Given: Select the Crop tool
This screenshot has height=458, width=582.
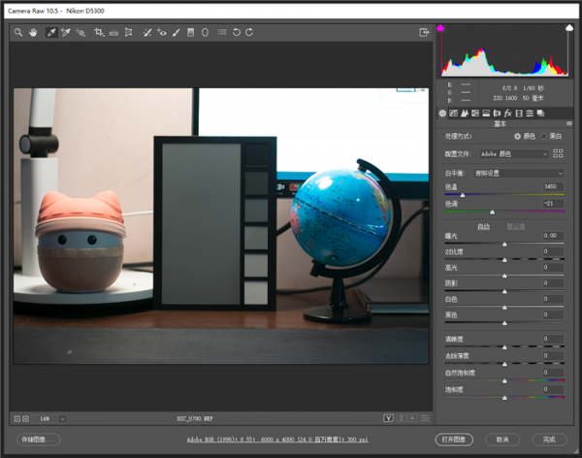Looking at the screenshot, I should pos(99,32).
